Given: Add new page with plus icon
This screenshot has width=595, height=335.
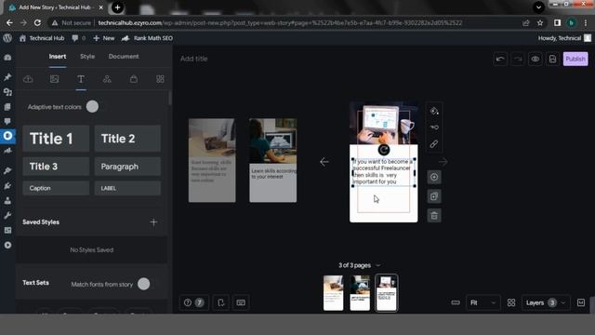Looking at the screenshot, I should 434,177.
